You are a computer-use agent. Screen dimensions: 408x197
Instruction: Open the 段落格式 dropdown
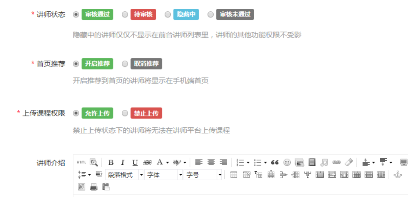pyautogui.click(x=124, y=175)
